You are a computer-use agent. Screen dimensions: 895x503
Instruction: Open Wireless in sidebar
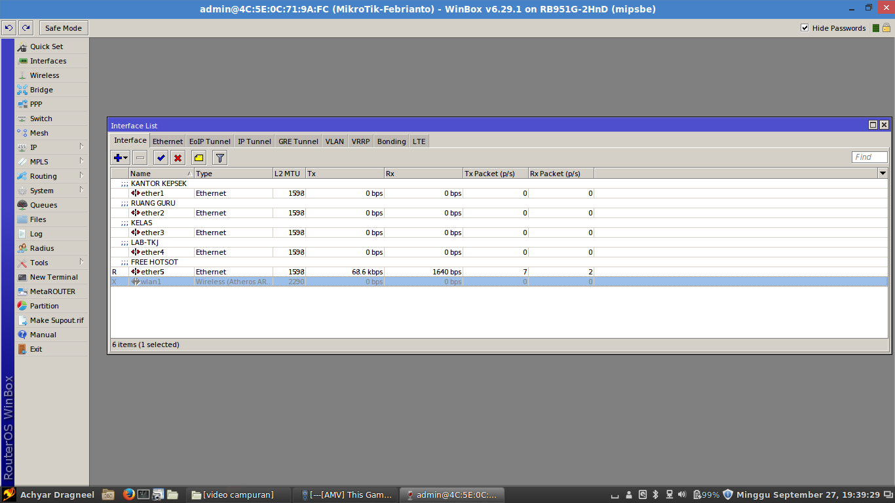(x=51, y=75)
